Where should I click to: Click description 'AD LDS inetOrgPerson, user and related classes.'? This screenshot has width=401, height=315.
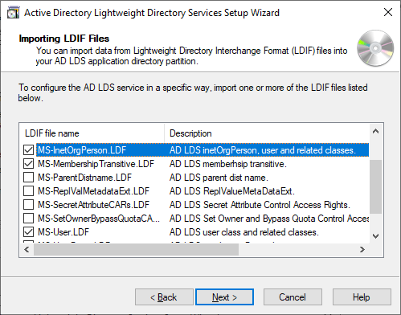click(x=263, y=150)
